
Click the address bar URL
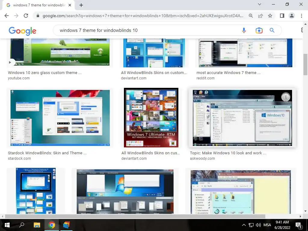click(143, 16)
